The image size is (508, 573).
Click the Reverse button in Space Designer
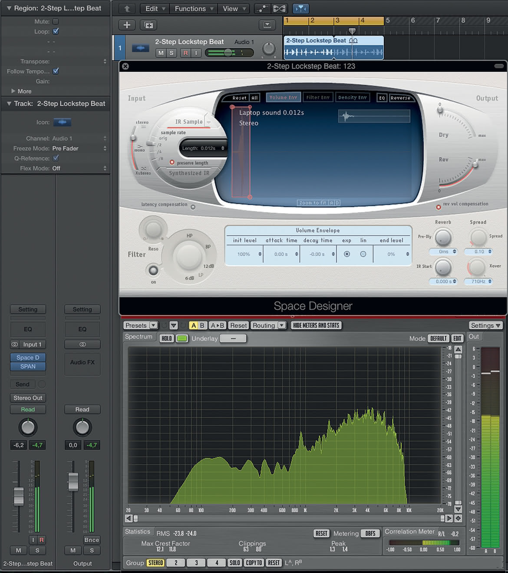(x=400, y=98)
